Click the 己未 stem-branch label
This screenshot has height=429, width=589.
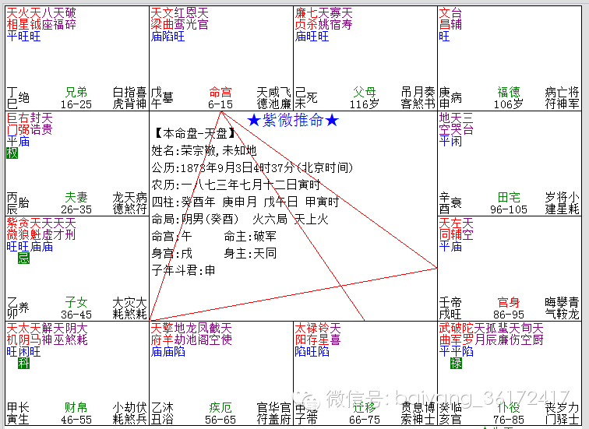point(301,98)
